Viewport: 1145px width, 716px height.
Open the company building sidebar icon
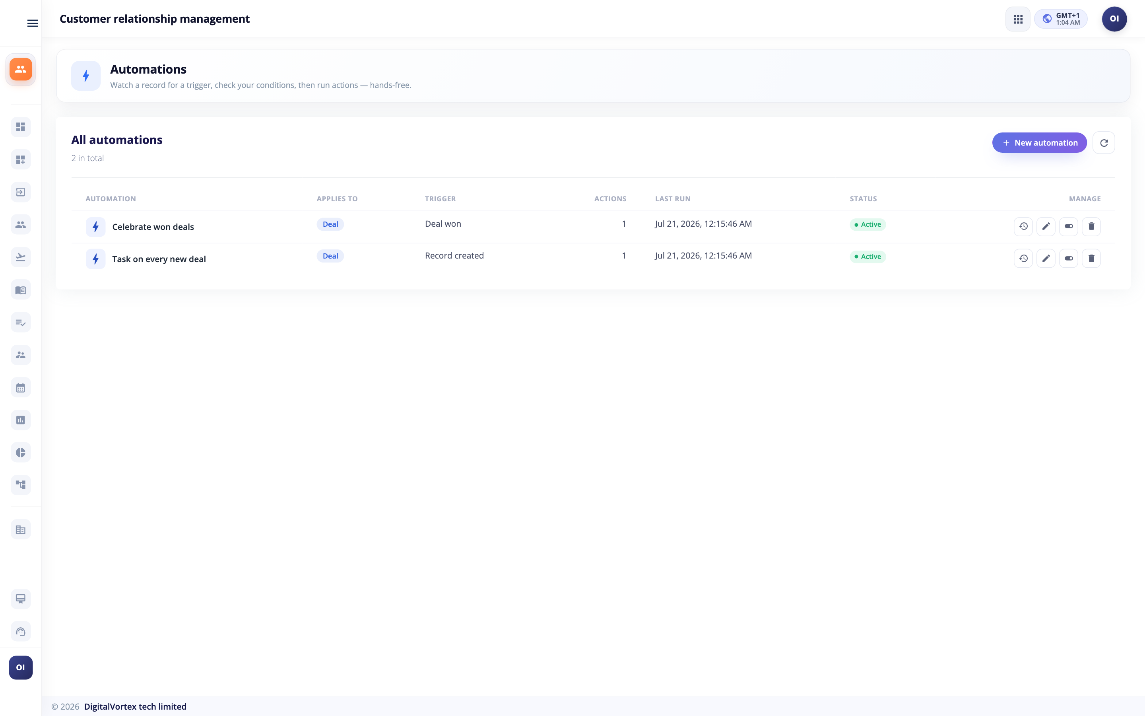tap(21, 529)
